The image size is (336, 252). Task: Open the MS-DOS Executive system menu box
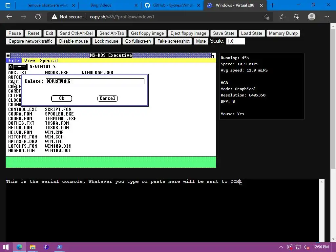point(8,55)
